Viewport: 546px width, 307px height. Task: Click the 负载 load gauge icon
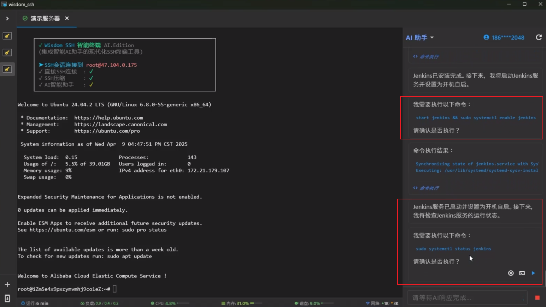pos(82,303)
